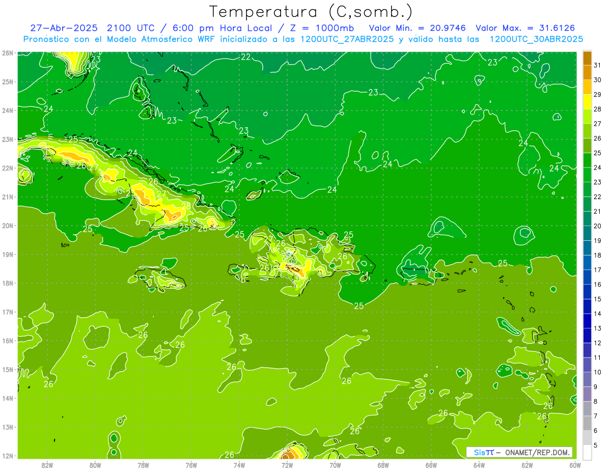
Task: Click the color scale label "20"
Action: [x=598, y=226]
